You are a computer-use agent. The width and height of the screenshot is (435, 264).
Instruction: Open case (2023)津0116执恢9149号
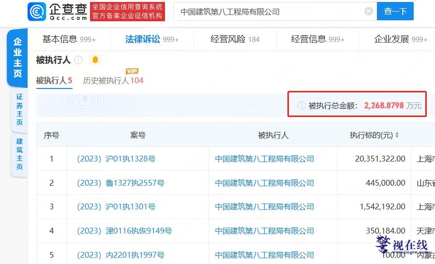(124, 231)
